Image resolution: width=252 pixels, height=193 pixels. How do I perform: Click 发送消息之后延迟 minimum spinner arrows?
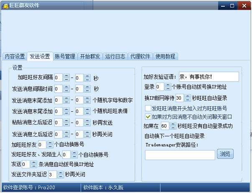[x=66, y=134]
